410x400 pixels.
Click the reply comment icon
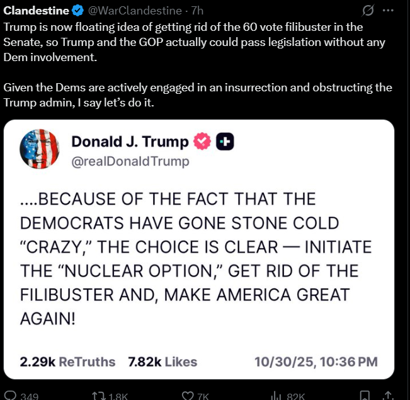coord(11,396)
